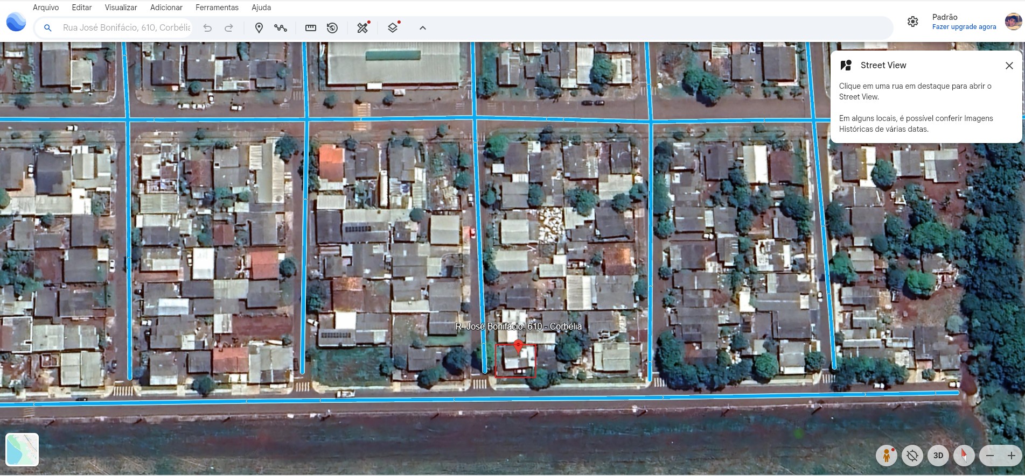Viewport: 1025px width, 476px height.
Task: Add a placemark with pin tool
Action: [x=259, y=28]
